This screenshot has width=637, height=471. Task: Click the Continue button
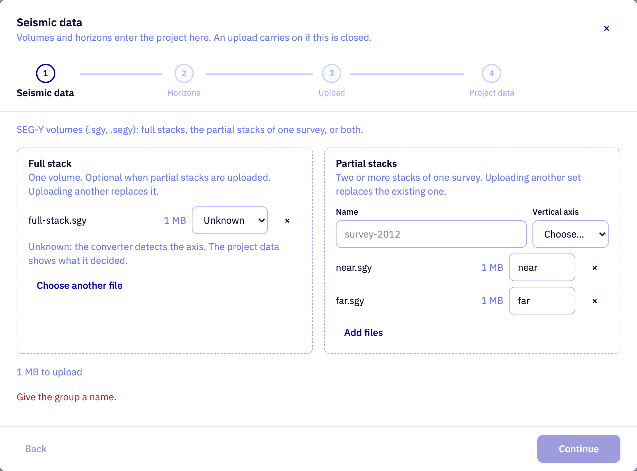pos(578,449)
